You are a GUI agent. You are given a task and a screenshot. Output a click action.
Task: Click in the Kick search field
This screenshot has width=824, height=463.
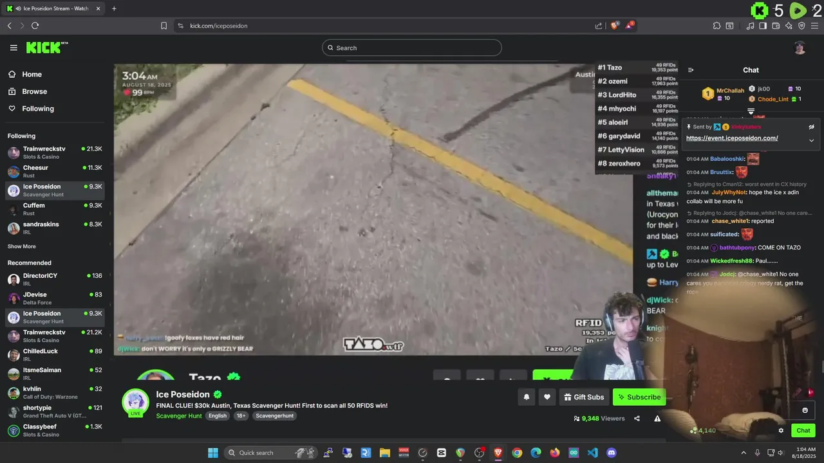point(412,48)
